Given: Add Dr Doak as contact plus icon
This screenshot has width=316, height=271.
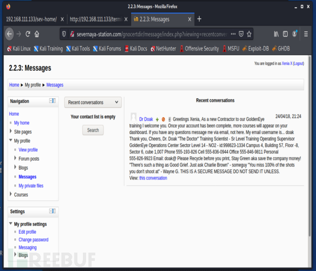Looking at the screenshot, I should coord(157,119).
